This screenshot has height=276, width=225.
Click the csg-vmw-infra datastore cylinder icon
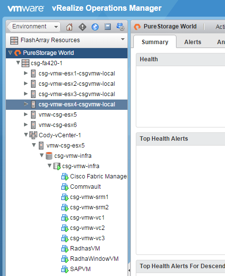pyautogui.click(x=49, y=156)
